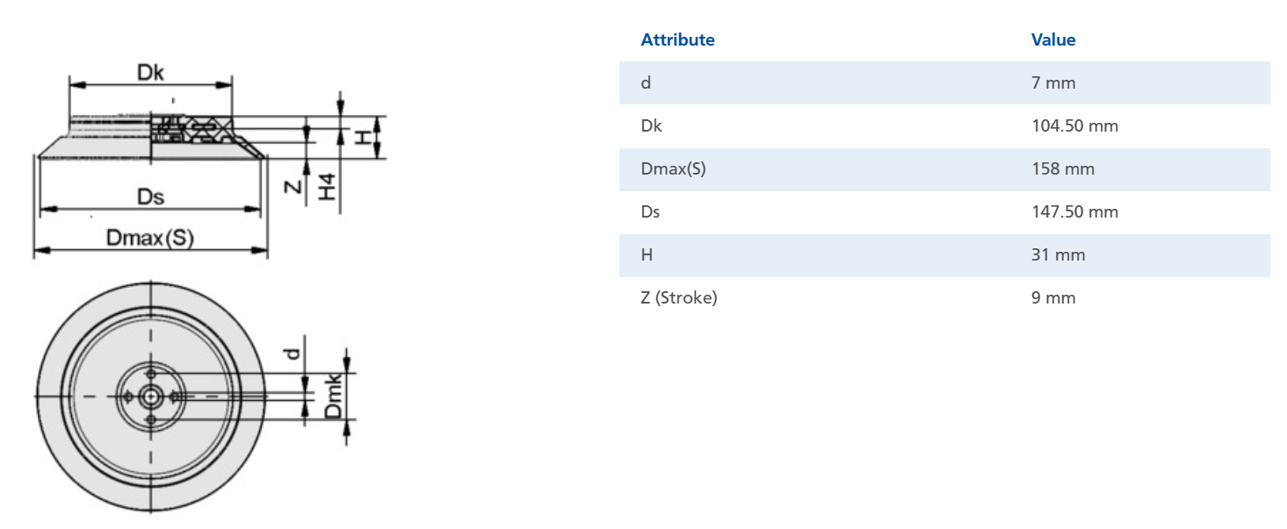Click the Attribute column header
1287x529 pixels.
coord(677,39)
